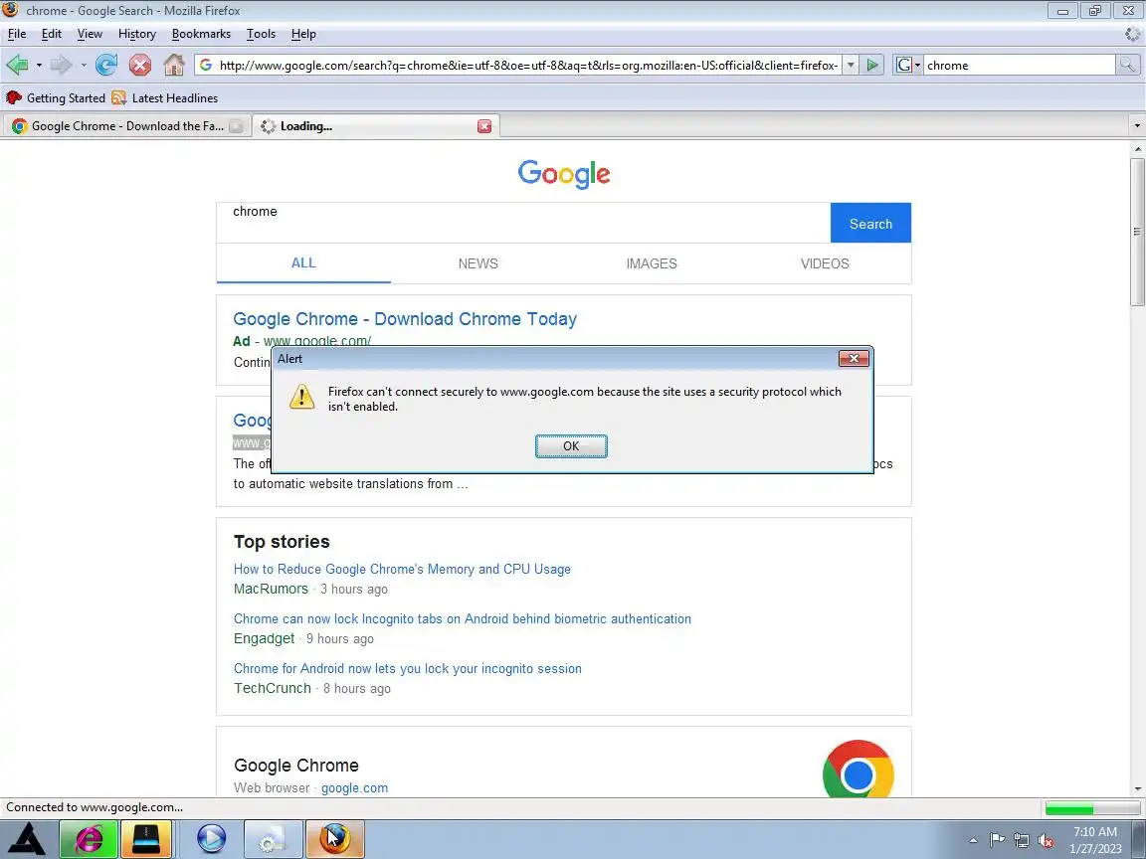This screenshot has height=859, width=1146.
Task: Open the TechCrunch Chrome for Android story
Action: coord(408,668)
